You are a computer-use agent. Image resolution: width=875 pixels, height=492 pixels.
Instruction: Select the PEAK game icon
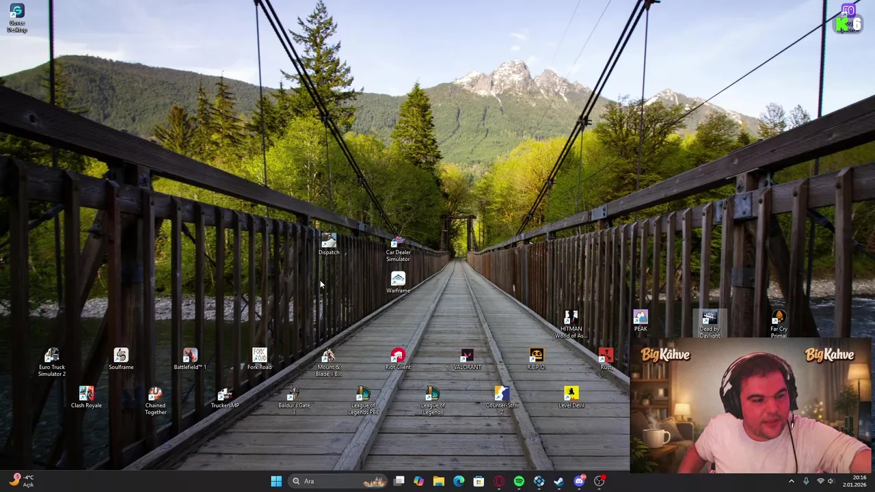(x=641, y=321)
